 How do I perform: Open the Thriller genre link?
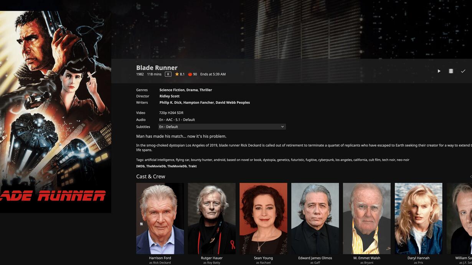point(206,90)
